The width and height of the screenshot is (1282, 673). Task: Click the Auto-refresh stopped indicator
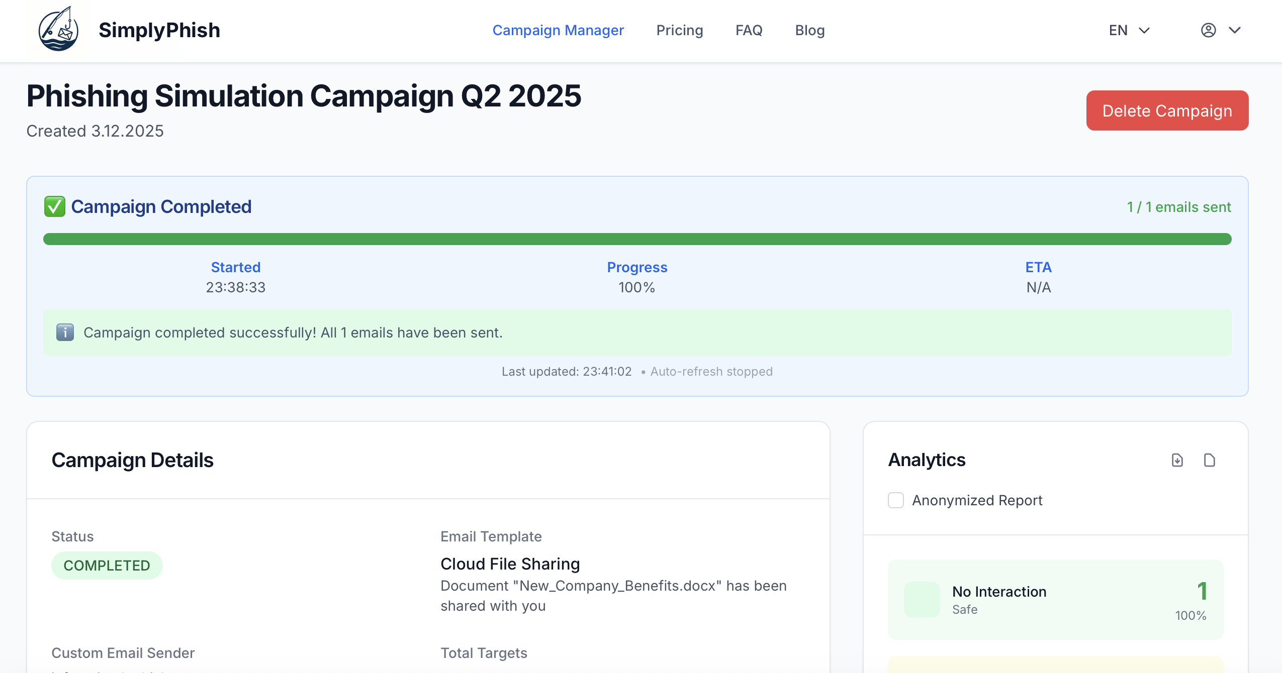click(x=711, y=372)
